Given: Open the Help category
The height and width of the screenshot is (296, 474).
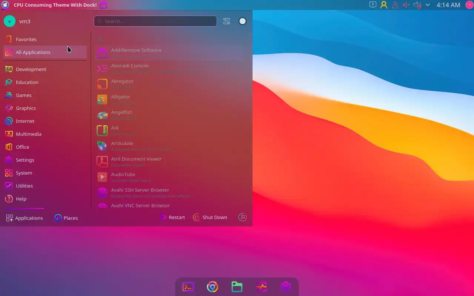Looking at the screenshot, I should click(45, 199).
